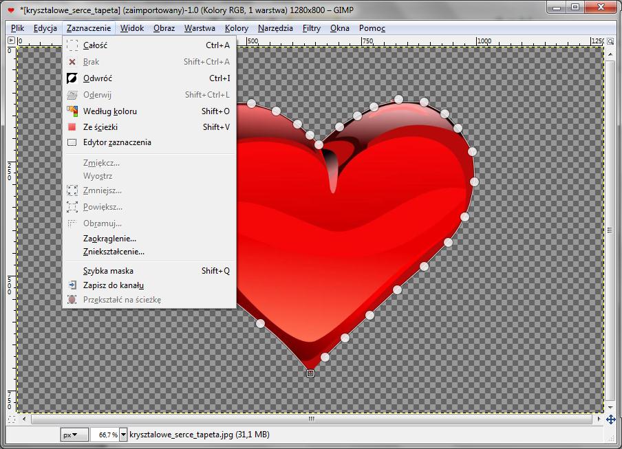Open the Pomoc menu

(x=372, y=28)
